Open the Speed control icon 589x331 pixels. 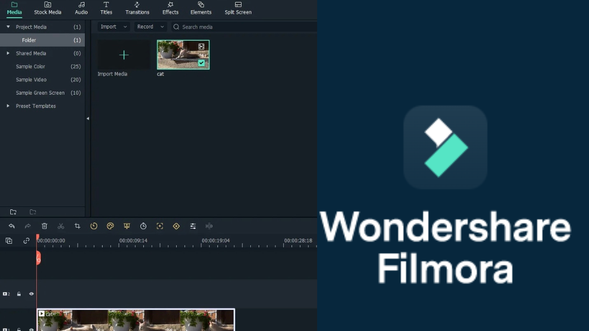click(94, 226)
